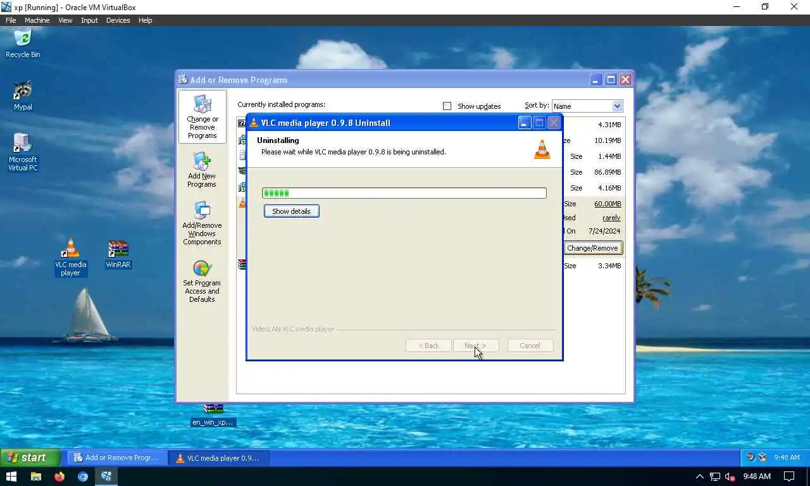The width and height of the screenshot is (810, 486).
Task: Click the host volume muted icon
Action: (x=730, y=477)
